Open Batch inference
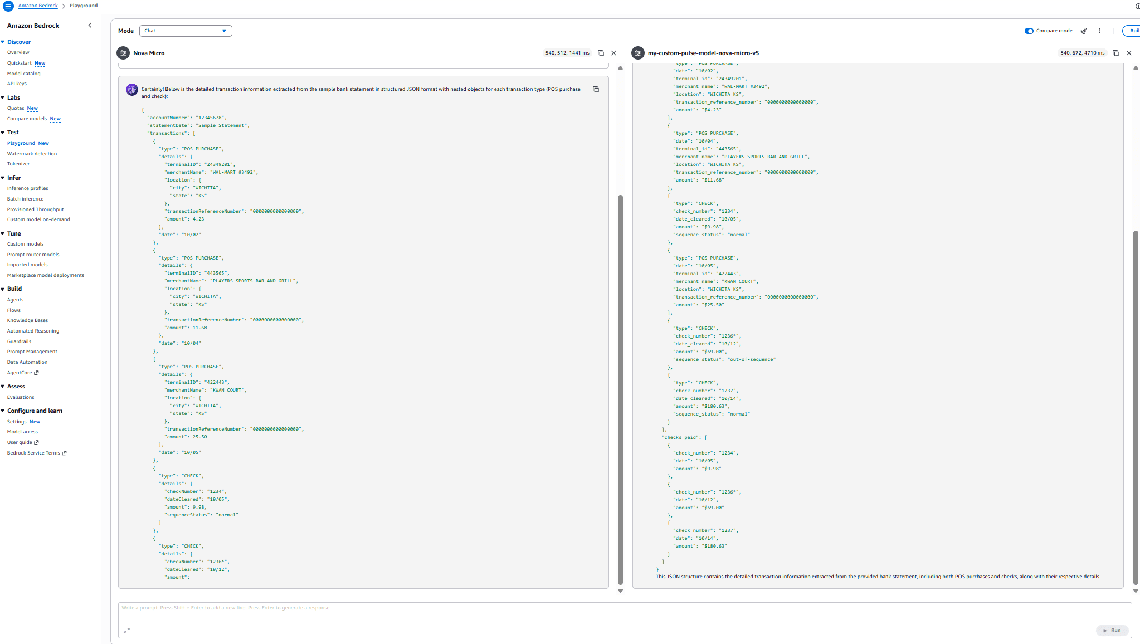 (x=26, y=199)
